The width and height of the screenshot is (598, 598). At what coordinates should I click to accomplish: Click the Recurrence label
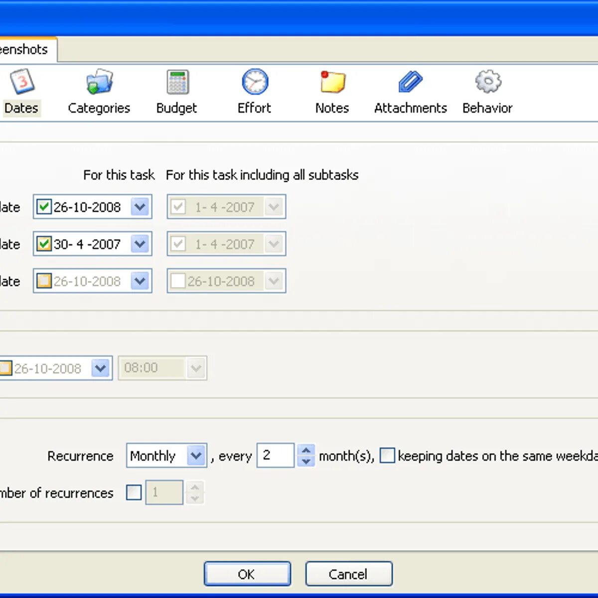coord(80,456)
